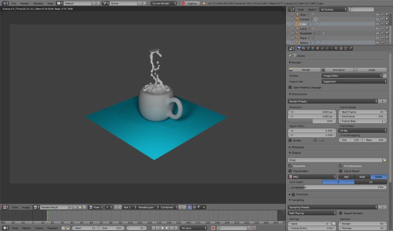
Task: Delete the Default screen layout
Action: (x=99, y=3)
